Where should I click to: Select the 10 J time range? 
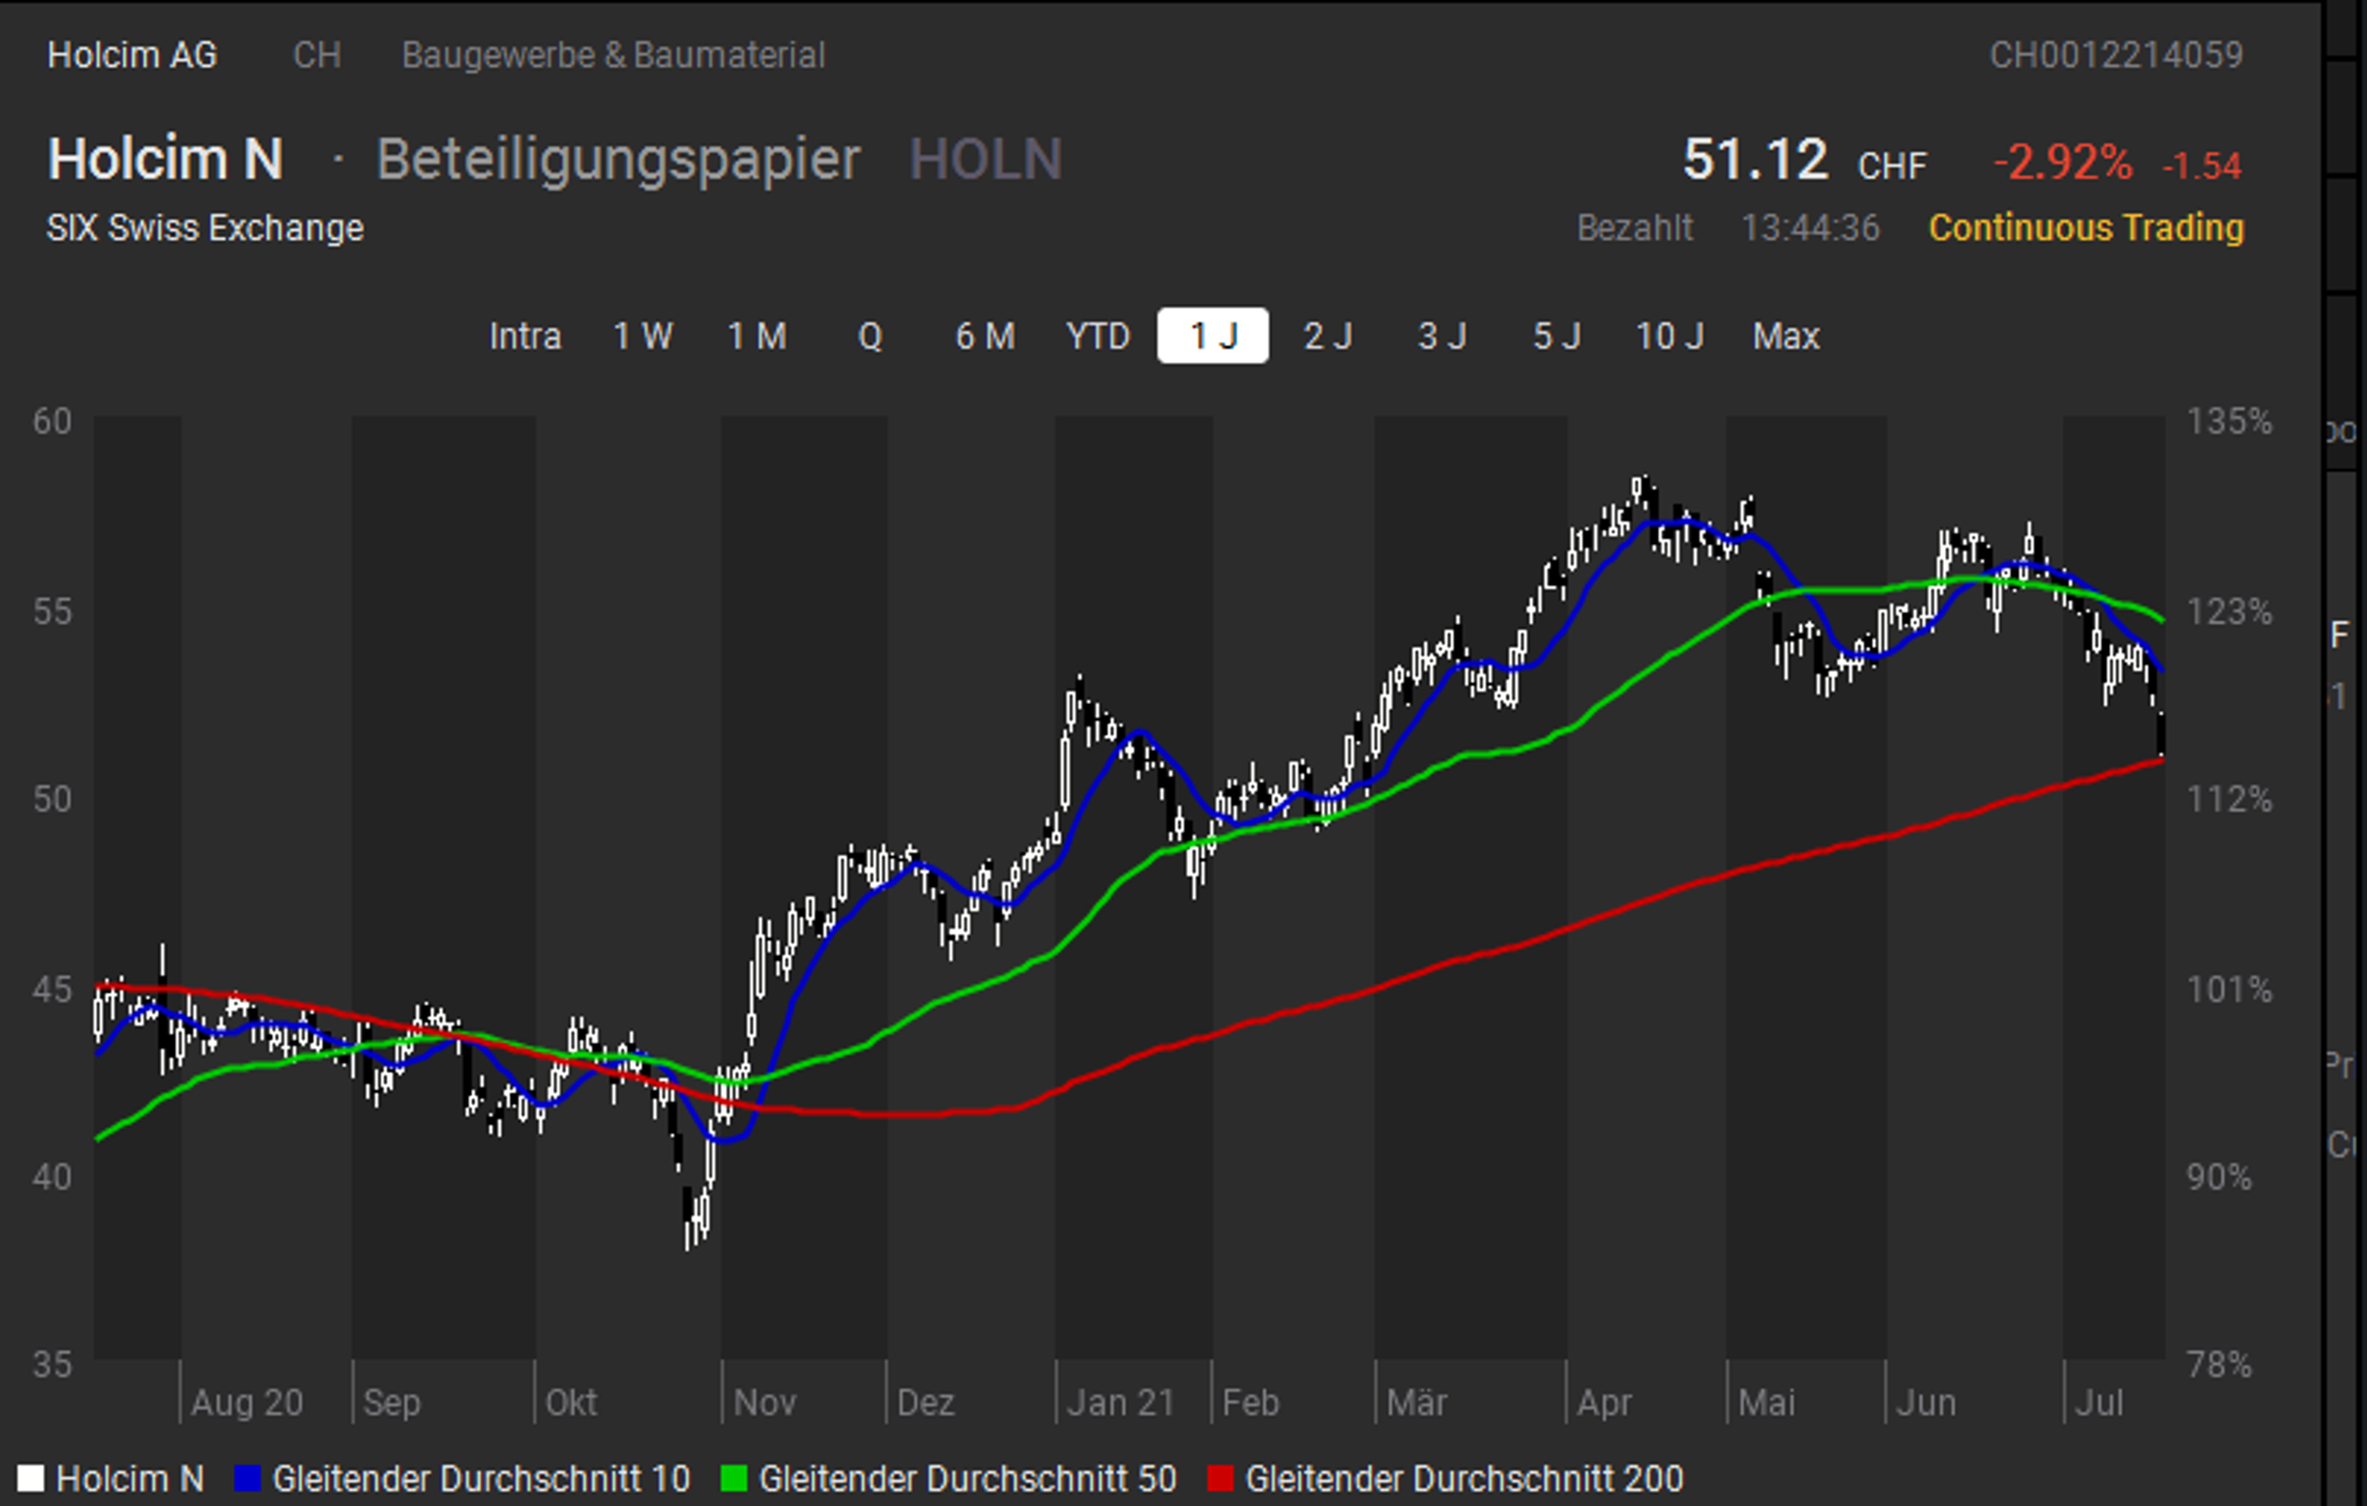point(1669,337)
